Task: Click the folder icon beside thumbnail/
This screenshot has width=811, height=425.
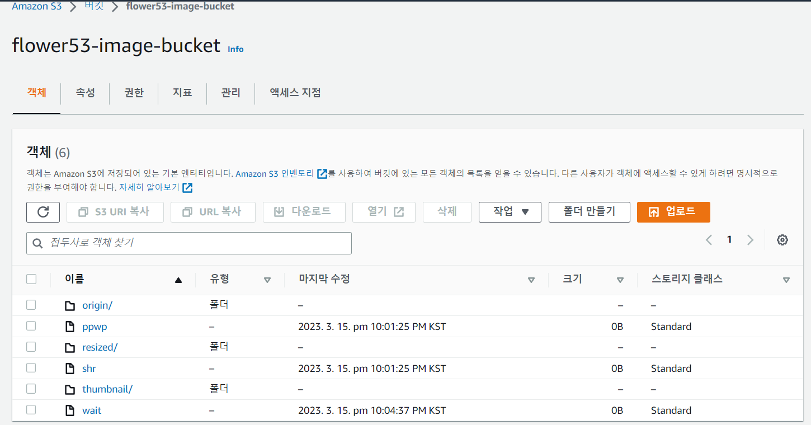Action: [70, 390]
